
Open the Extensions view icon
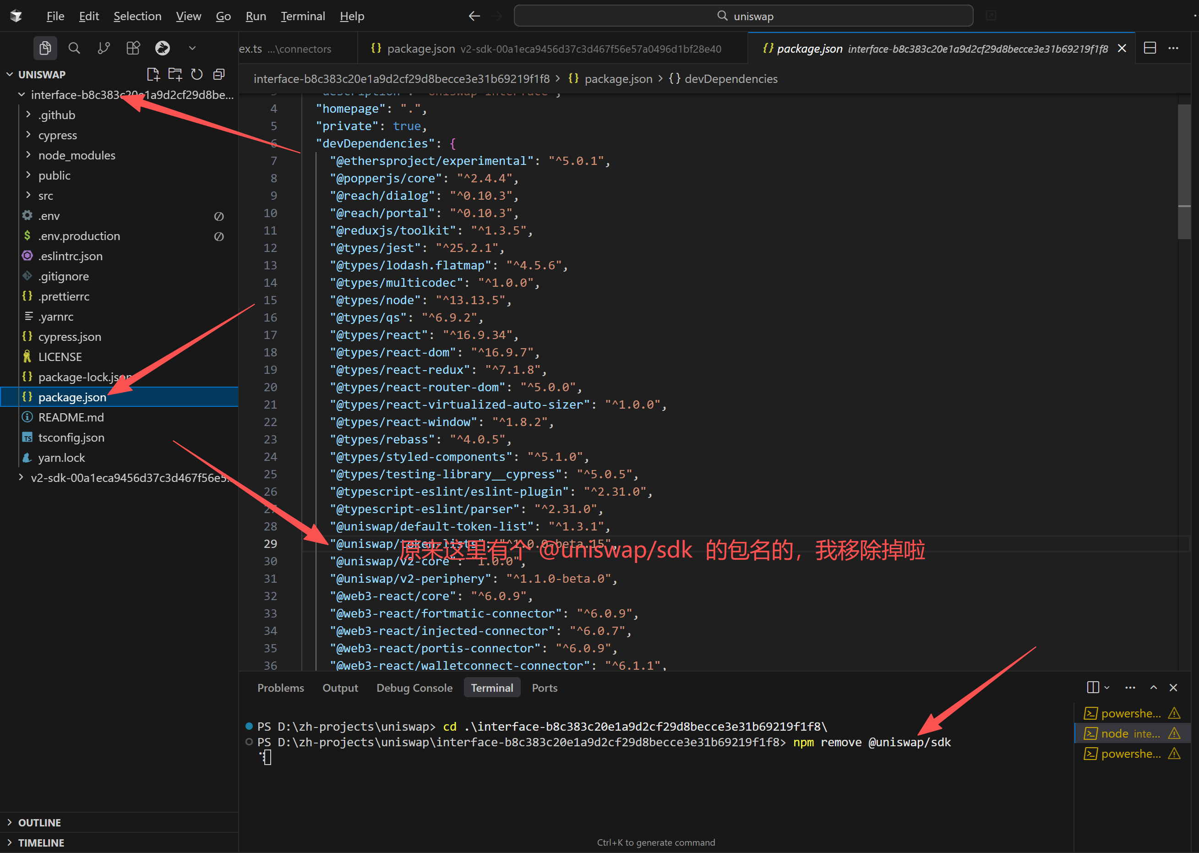[133, 48]
